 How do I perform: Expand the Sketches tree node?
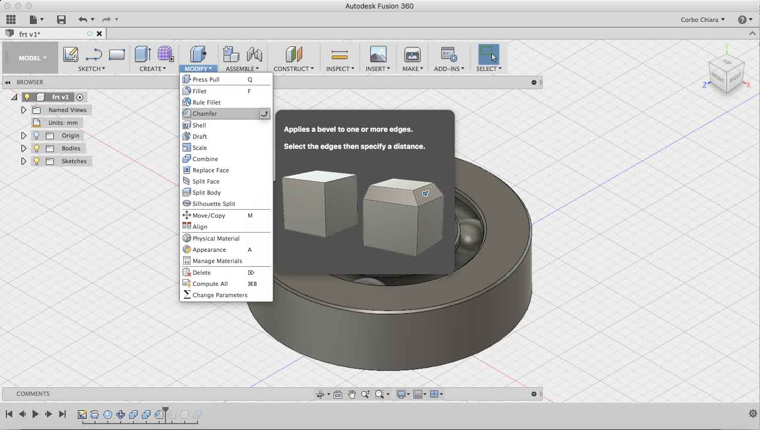(23, 161)
